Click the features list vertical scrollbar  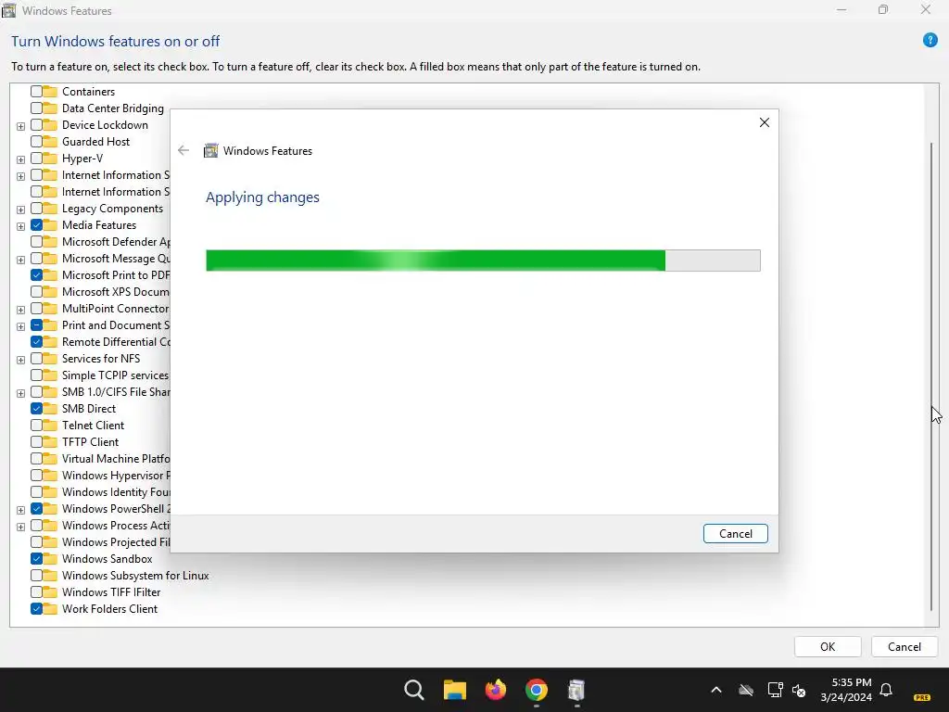pyautogui.click(x=931, y=376)
